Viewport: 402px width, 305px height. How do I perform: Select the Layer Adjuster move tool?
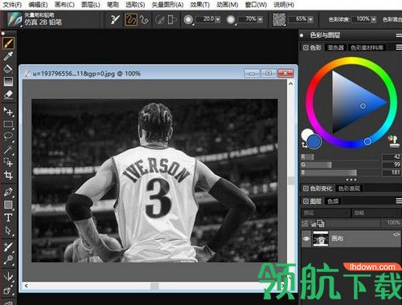click(8, 112)
